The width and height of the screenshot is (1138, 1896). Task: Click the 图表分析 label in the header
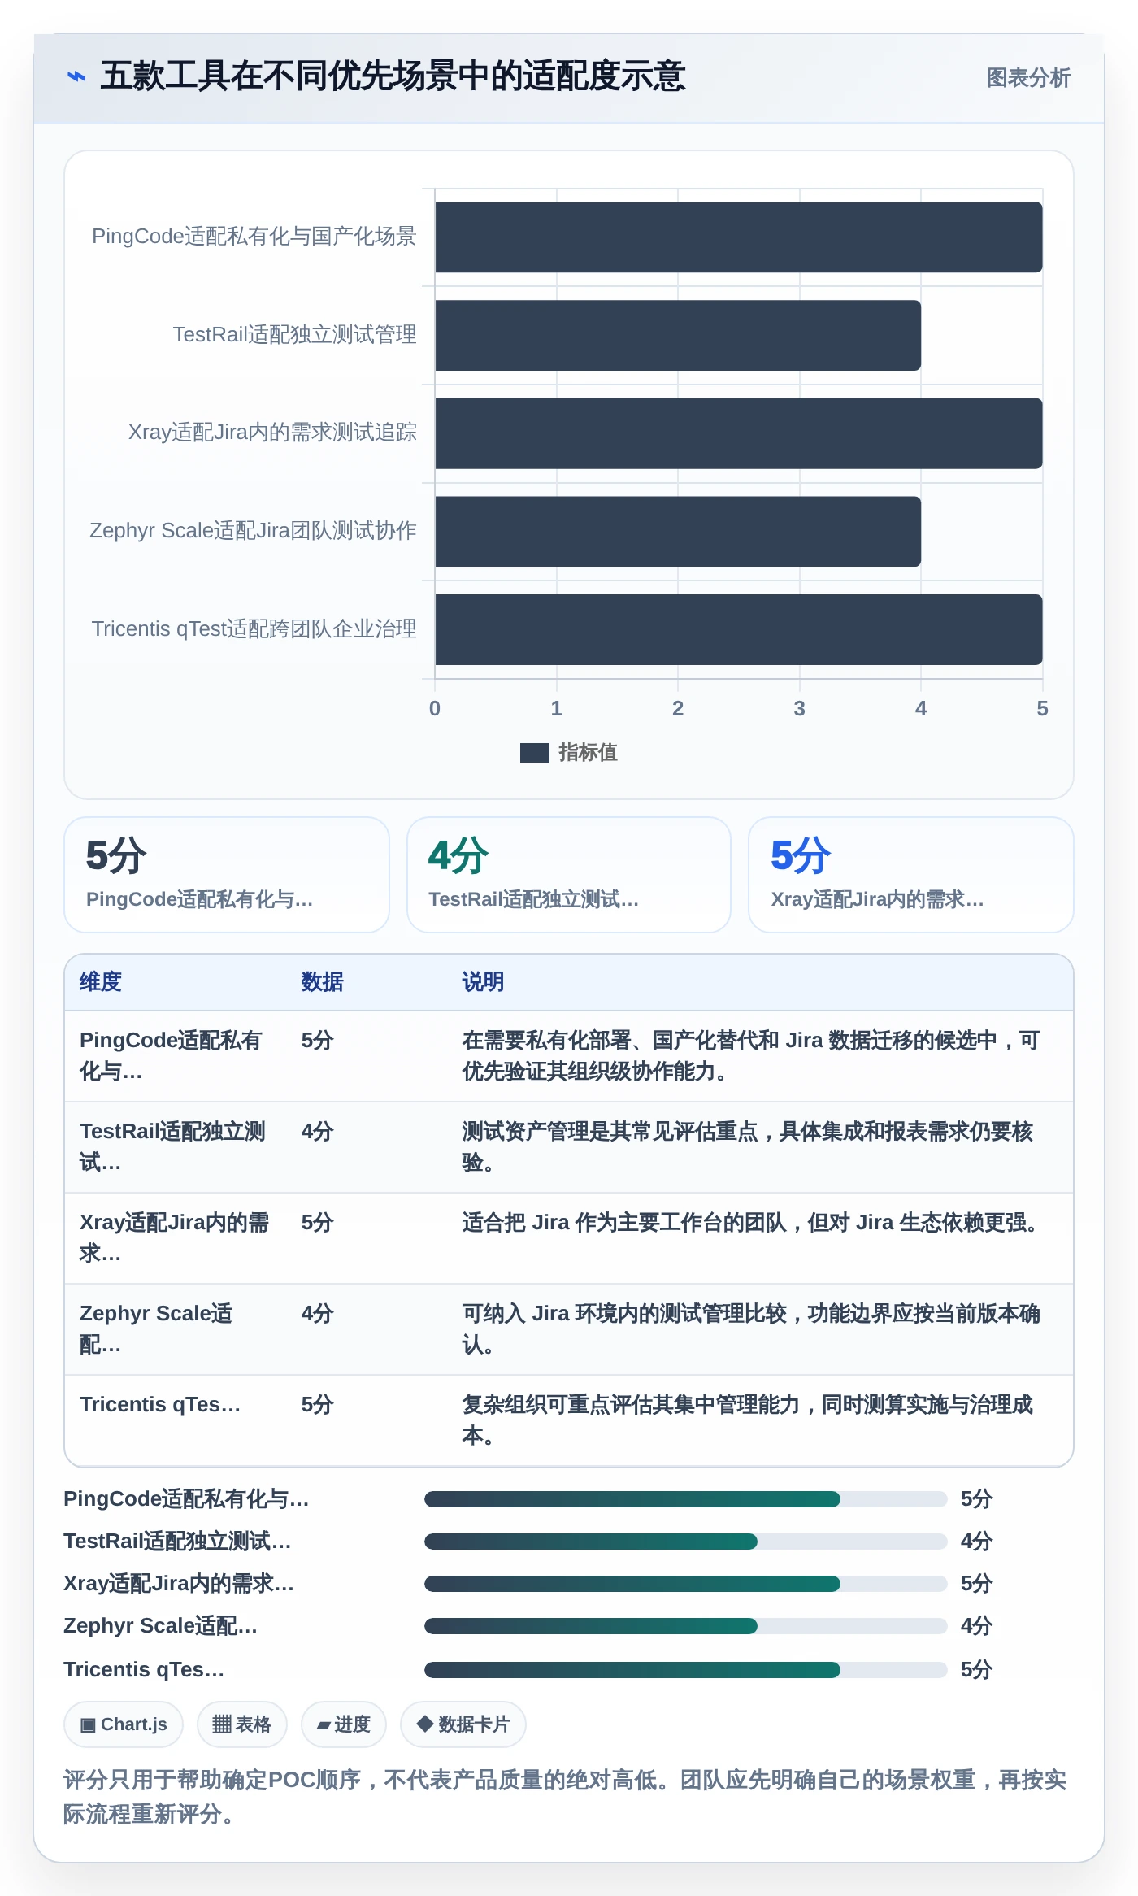[1028, 78]
